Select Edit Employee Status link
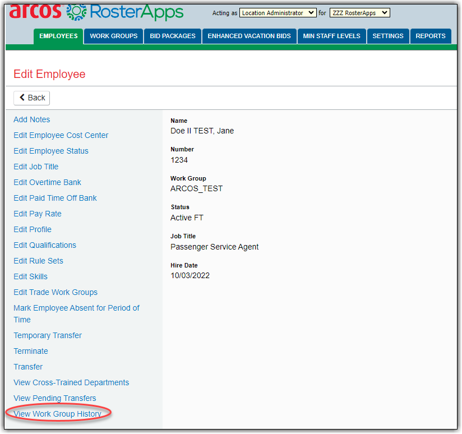 (x=51, y=151)
